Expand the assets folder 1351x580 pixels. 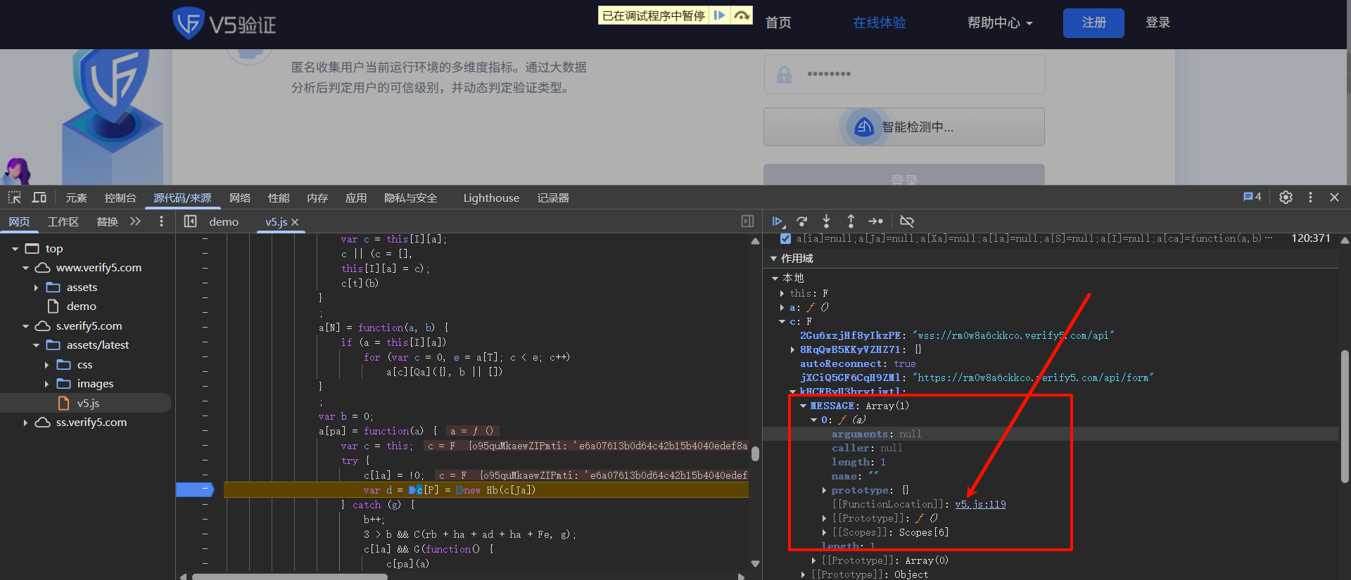click(36, 288)
